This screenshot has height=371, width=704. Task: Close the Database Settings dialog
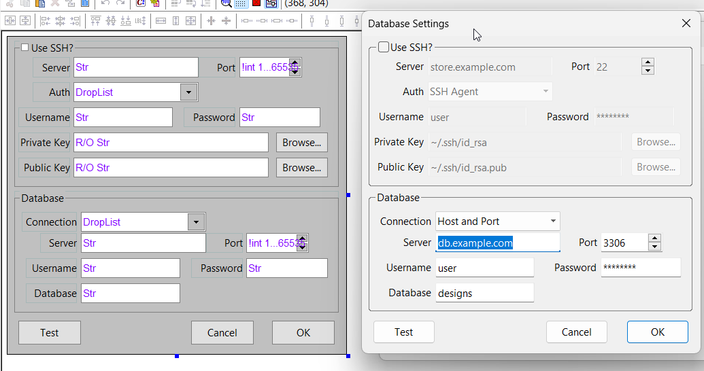click(686, 23)
